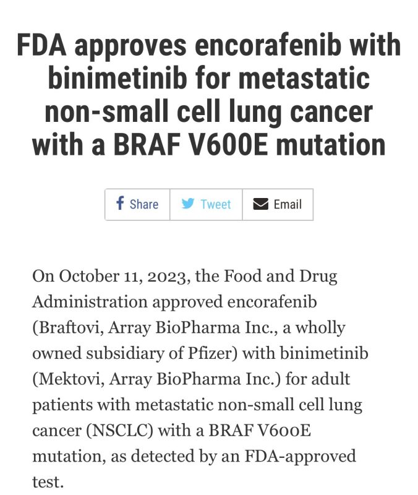Select the Twitter bird icon

189,204
